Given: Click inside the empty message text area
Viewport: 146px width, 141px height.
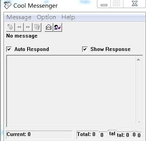Looking at the screenshot, I should click(x=71, y=91).
